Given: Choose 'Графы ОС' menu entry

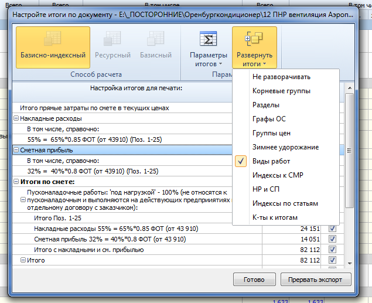Looking at the screenshot, I should pos(286,119).
